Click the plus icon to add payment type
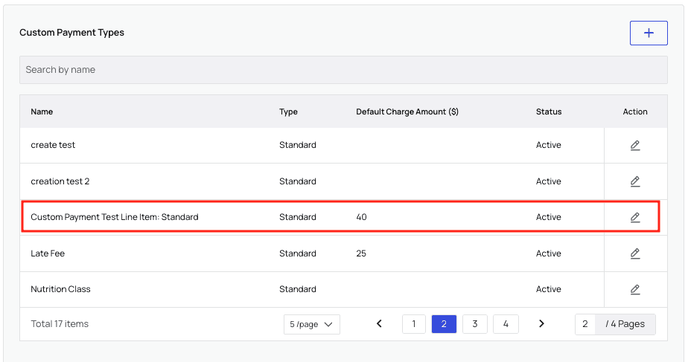This screenshot has width=688, height=362. tap(649, 33)
